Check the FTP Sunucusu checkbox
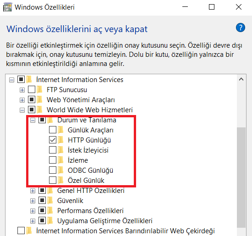Screen dimensions: 252x236 (x=32, y=89)
